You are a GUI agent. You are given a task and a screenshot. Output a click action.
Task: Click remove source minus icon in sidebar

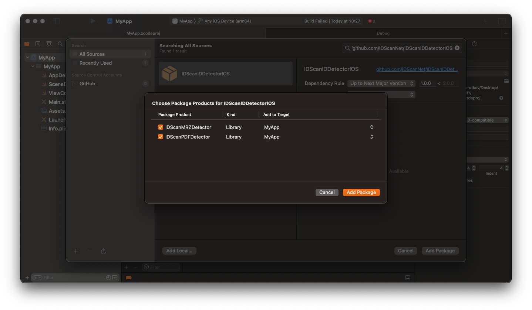pyautogui.click(x=90, y=251)
